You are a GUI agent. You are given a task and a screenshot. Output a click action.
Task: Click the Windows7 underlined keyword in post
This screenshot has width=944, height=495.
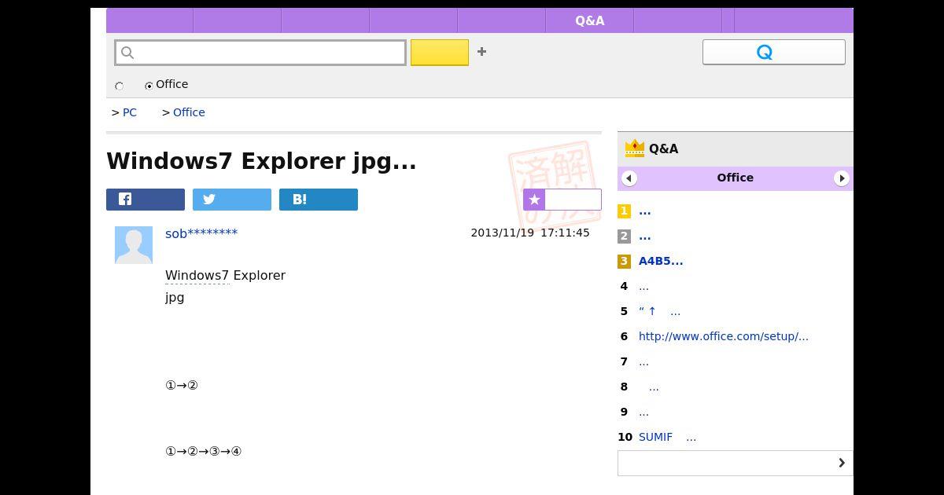(197, 276)
